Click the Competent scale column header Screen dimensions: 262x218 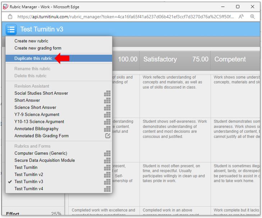coord(230,59)
